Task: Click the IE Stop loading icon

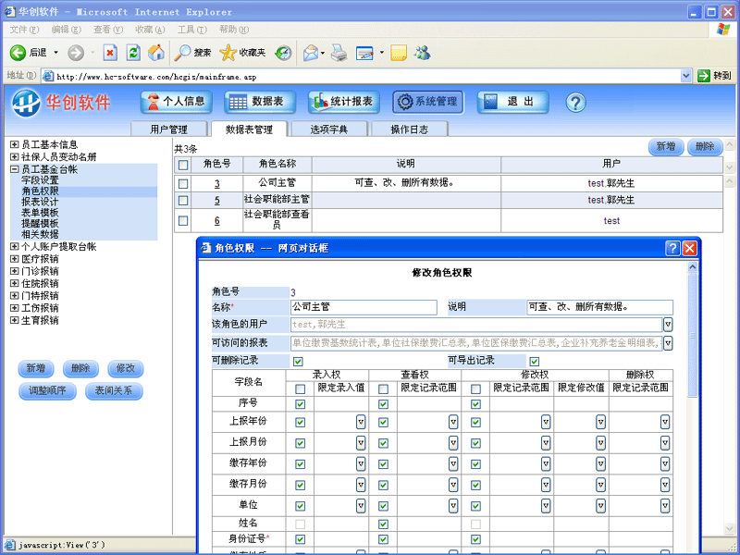Action: pyautogui.click(x=110, y=53)
